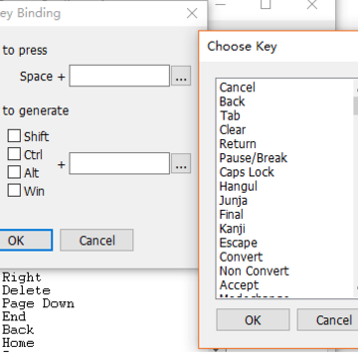Toggle the Alt modifier checkbox
The height and width of the screenshot is (358, 358).
(x=14, y=172)
